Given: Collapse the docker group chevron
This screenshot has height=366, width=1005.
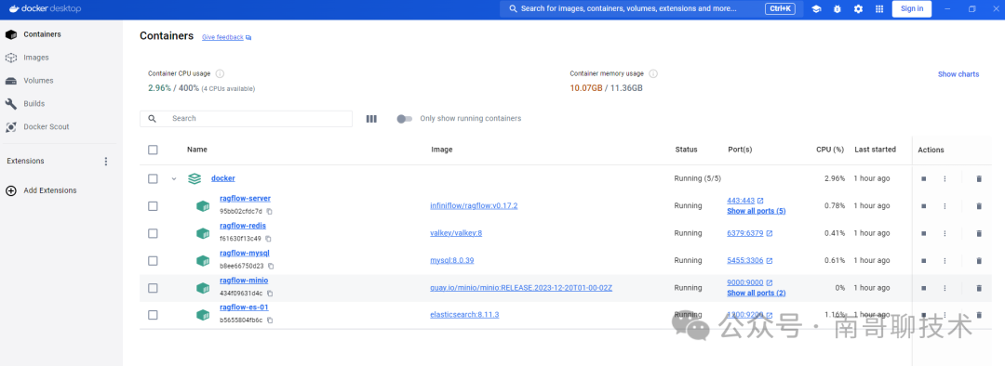Looking at the screenshot, I should 174,179.
